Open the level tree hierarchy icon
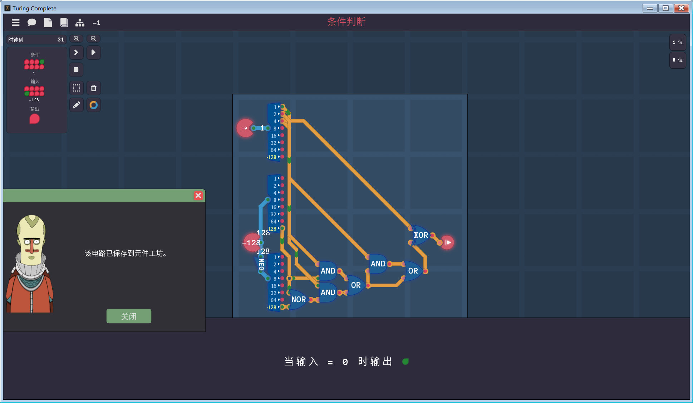This screenshot has width=693, height=403. coord(80,23)
